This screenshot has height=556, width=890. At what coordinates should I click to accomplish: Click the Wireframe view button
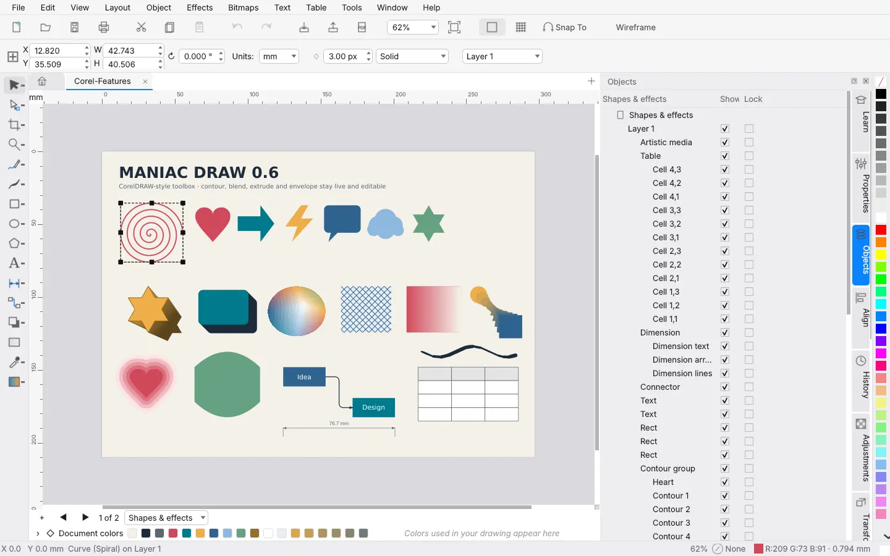tap(635, 27)
